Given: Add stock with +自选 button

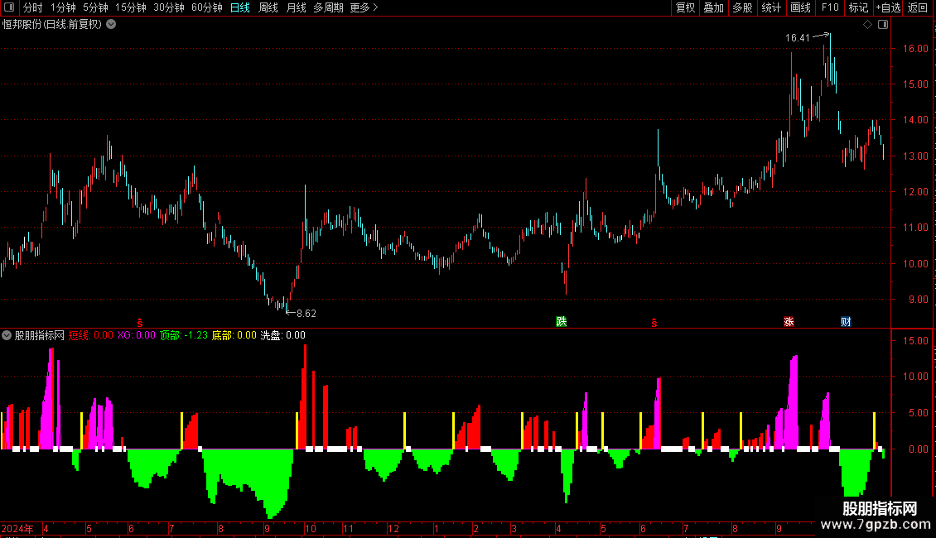Looking at the screenshot, I should point(888,7).
